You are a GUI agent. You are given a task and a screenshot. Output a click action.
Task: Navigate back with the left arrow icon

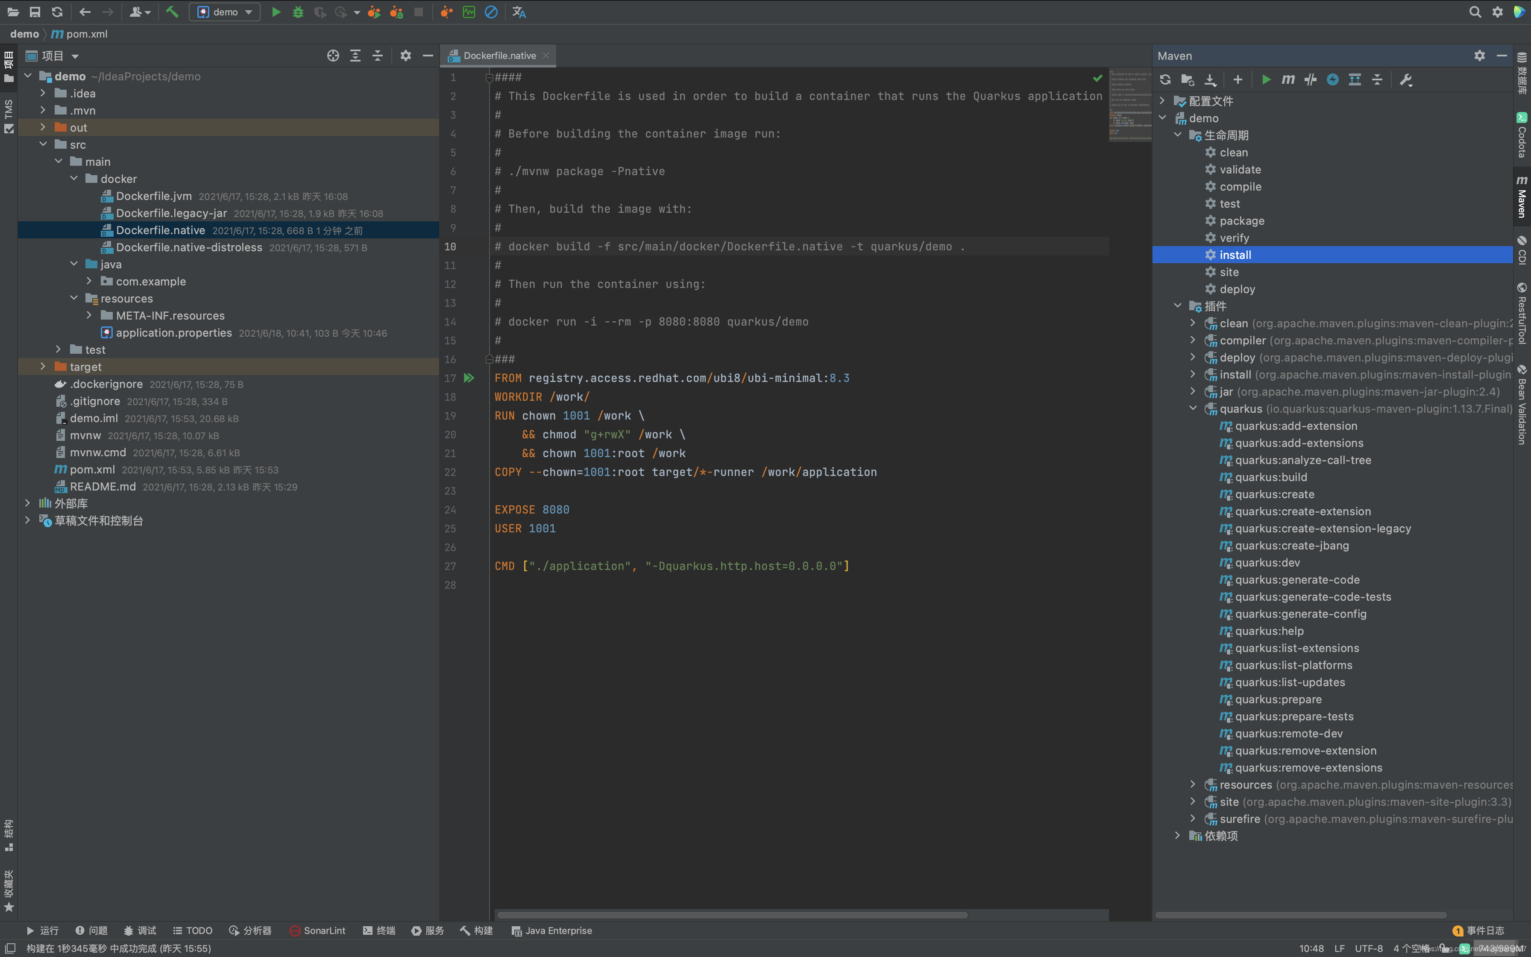pyautogui.click(x=85, y=12)
